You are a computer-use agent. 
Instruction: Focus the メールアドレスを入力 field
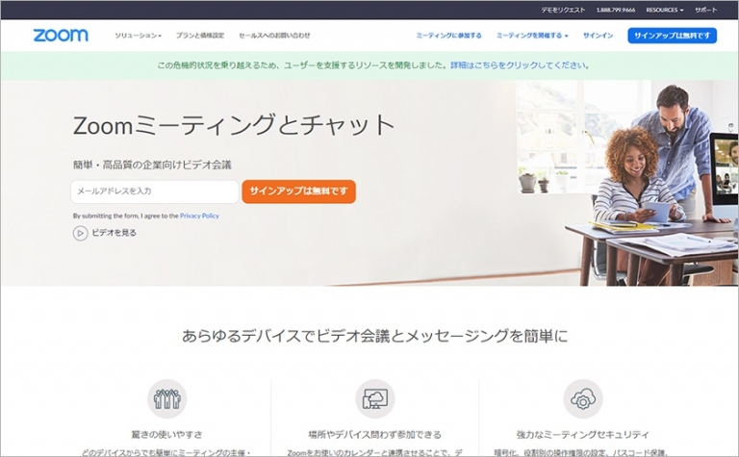[x=155, y=191]
